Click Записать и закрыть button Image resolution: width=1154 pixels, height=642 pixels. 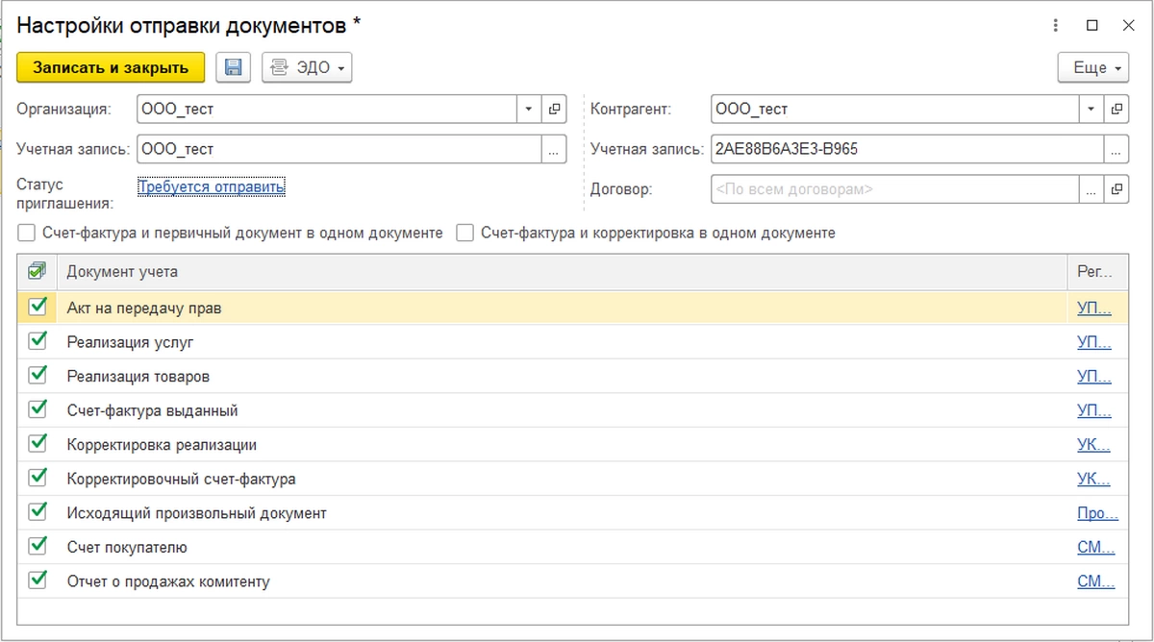pos(111,67)
